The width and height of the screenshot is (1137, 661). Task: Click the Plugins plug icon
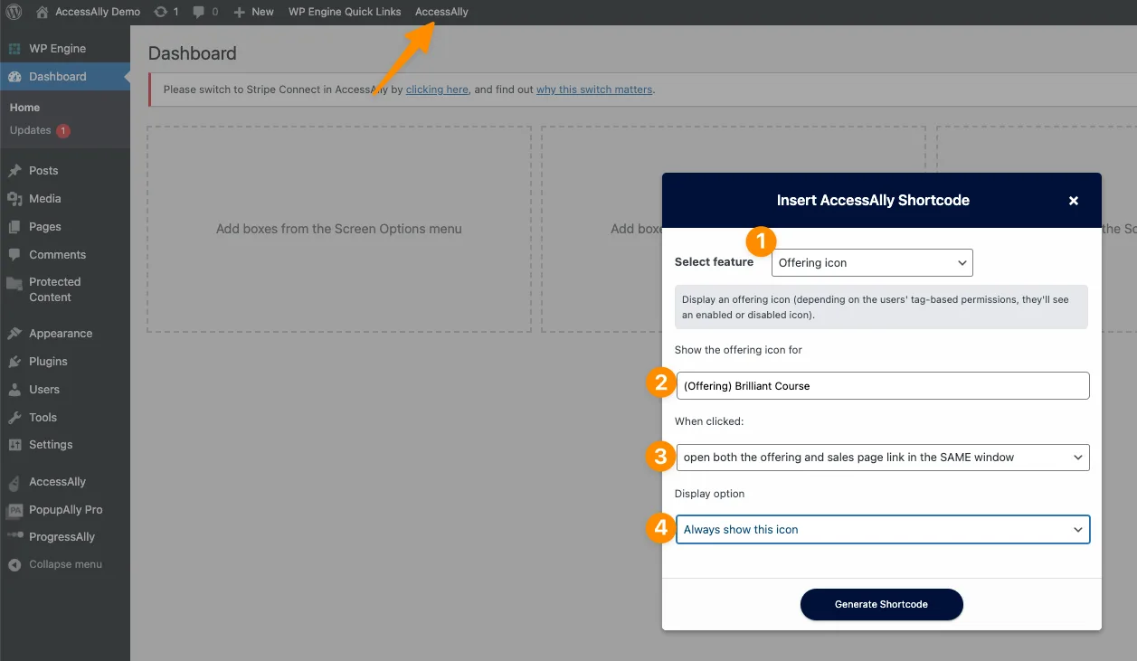point(14,362)
